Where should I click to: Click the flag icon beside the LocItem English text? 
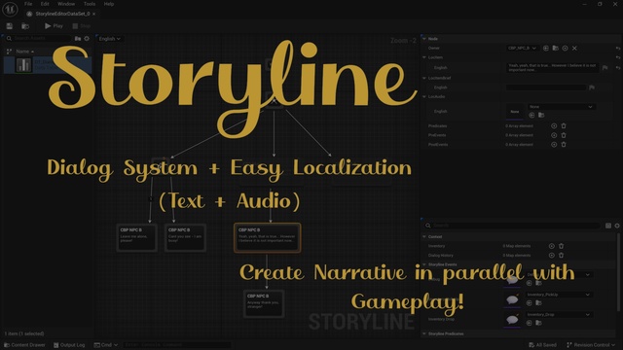pos(605,68)
